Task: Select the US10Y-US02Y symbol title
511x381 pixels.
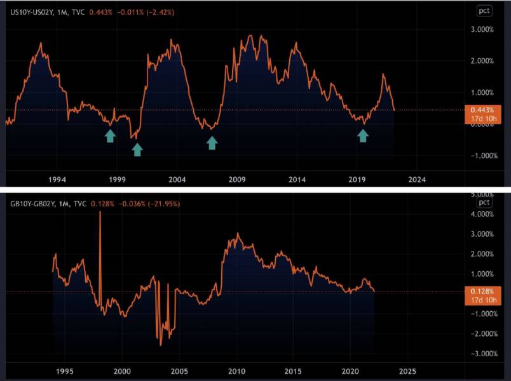Action: pyautogui.click(x=31, y=12)
